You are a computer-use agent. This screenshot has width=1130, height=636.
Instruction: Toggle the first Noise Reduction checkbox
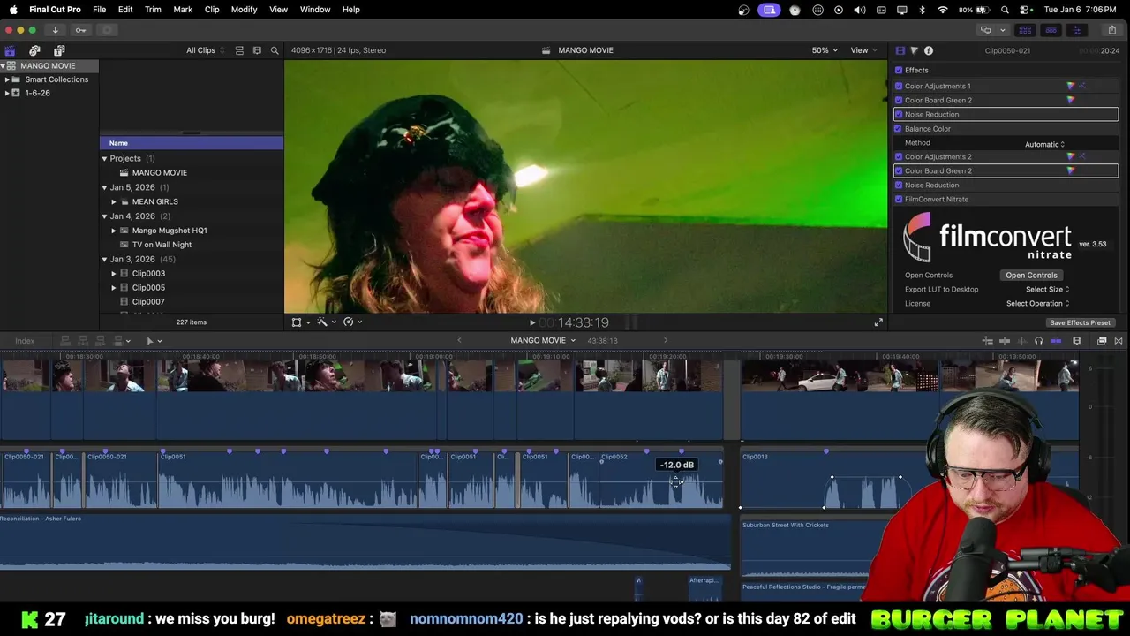[x=899, y=114]
